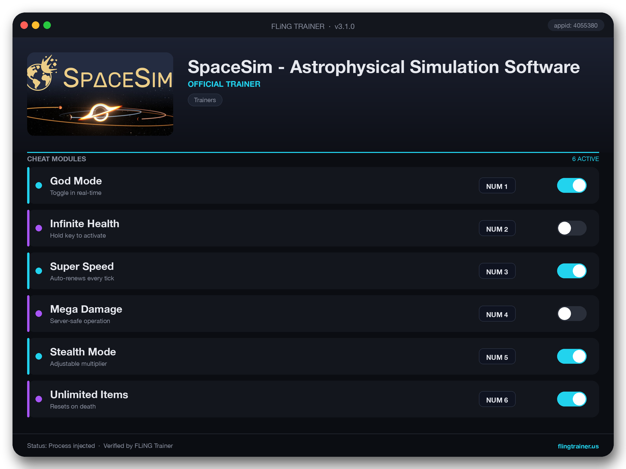
Task: Click the 'Adjustable multiplier' description
Action: 79,363
